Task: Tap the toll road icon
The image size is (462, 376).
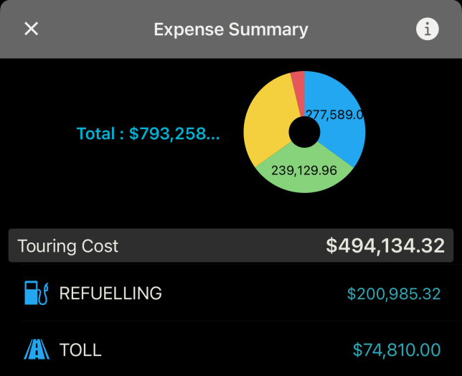Action: pyautogui.click(x=36, y=349)
